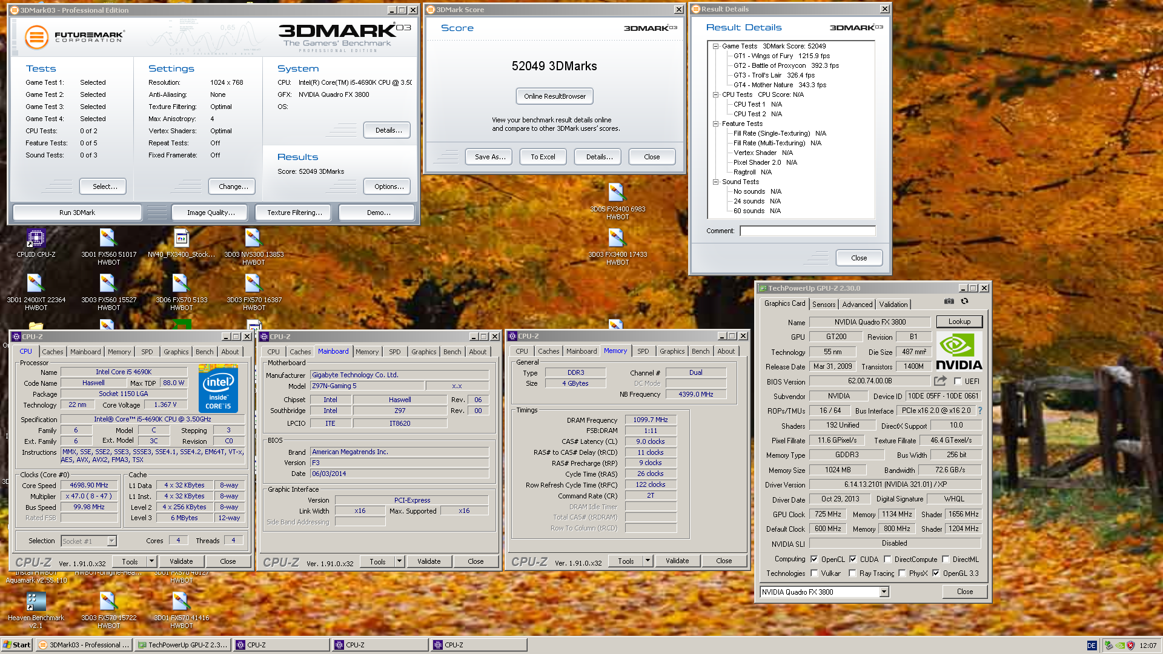The width and height of the screenshot is (1163, 654).
Task: Collapse the CPU Tests tree node
Action: click(715, 94)
